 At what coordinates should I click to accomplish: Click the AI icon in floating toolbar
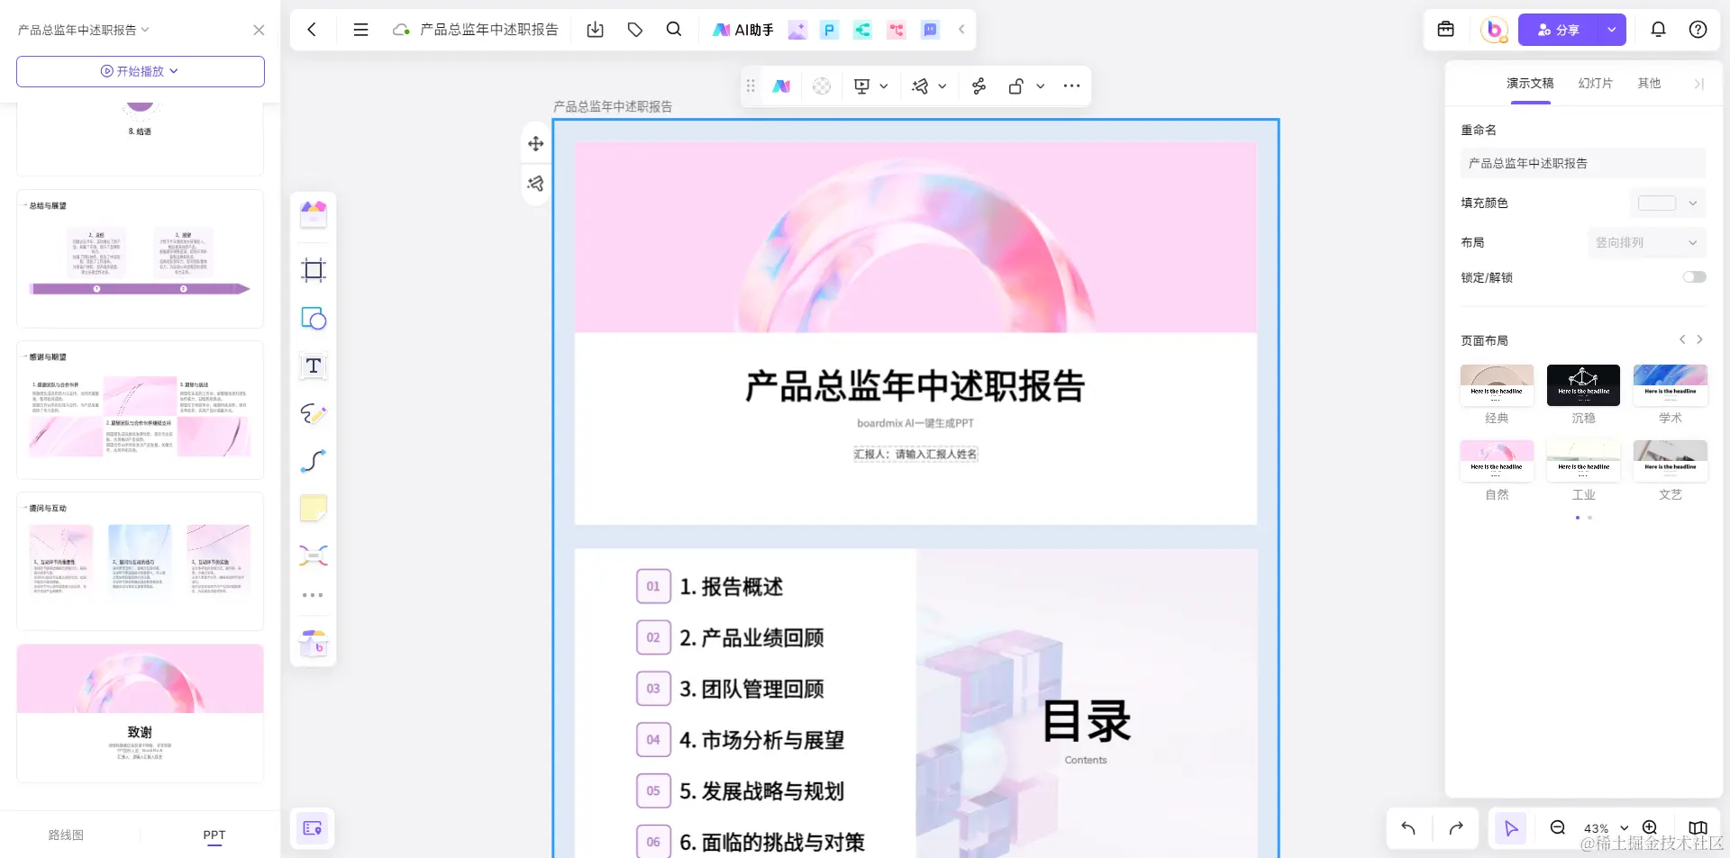[x=781, y=86]
